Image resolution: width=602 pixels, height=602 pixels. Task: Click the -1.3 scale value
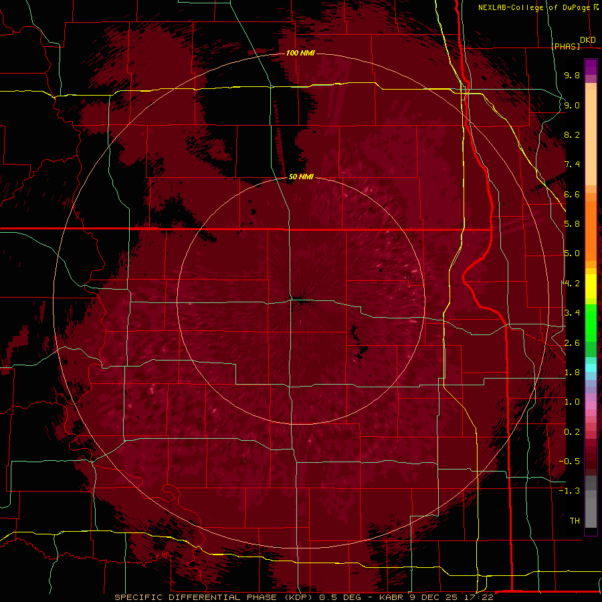(x=569, y=491)
